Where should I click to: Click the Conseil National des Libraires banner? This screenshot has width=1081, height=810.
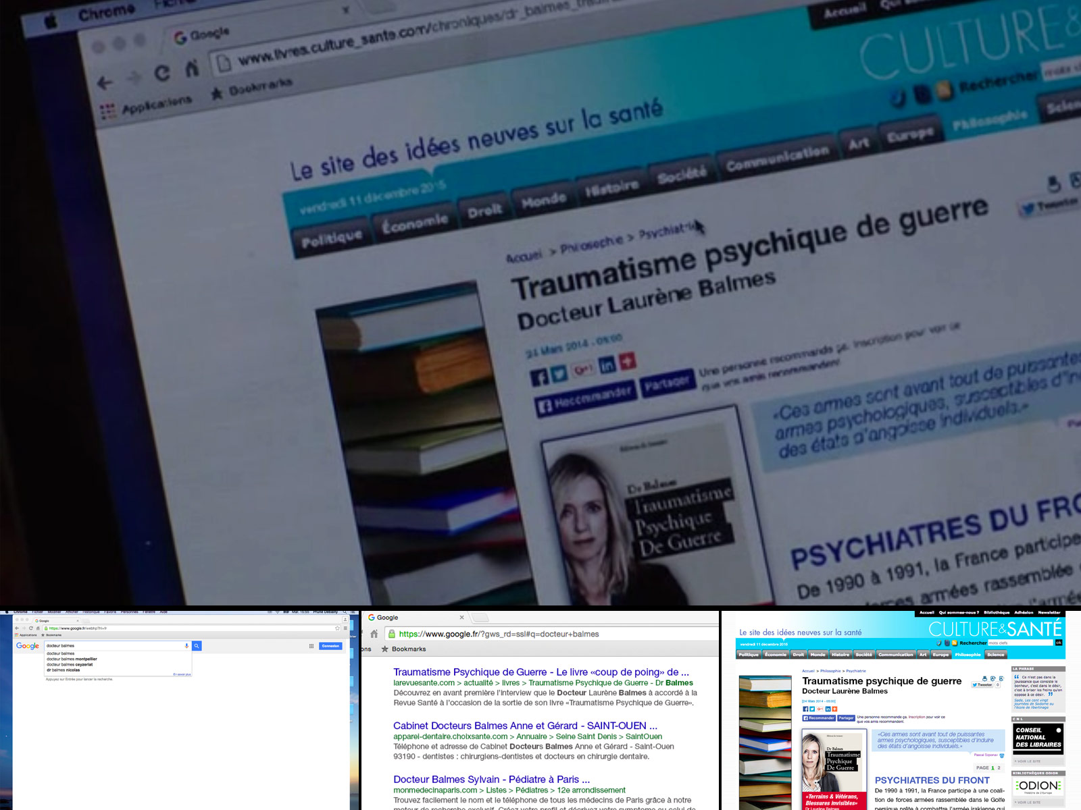tap(1038, 739)
